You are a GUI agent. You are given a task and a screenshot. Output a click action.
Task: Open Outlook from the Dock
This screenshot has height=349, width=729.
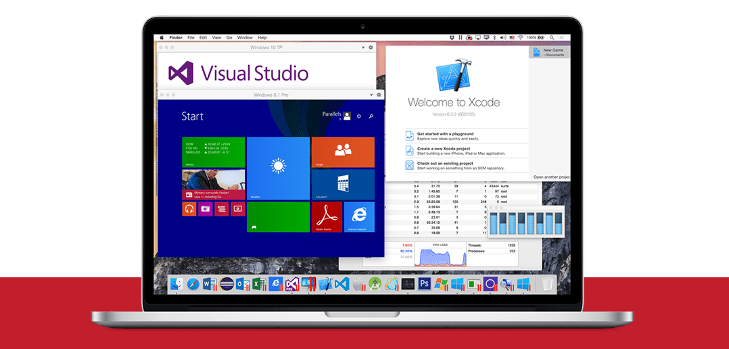pyautogui.click(x=243, y=283)
